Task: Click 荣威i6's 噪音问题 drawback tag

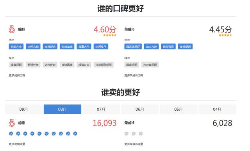Action: pyautogui.click(x=132, y=65)
